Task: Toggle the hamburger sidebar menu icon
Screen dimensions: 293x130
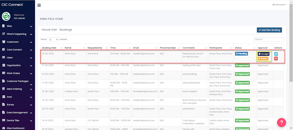Action: (39, 5)
